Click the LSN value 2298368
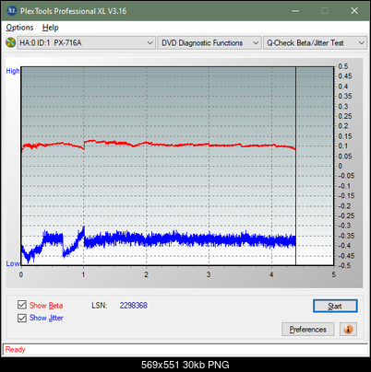 pos(134,306)
